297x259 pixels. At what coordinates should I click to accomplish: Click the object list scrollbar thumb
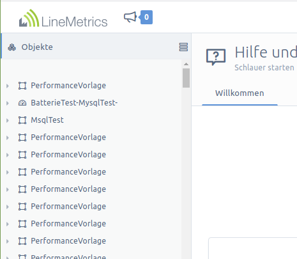[186, 78]
